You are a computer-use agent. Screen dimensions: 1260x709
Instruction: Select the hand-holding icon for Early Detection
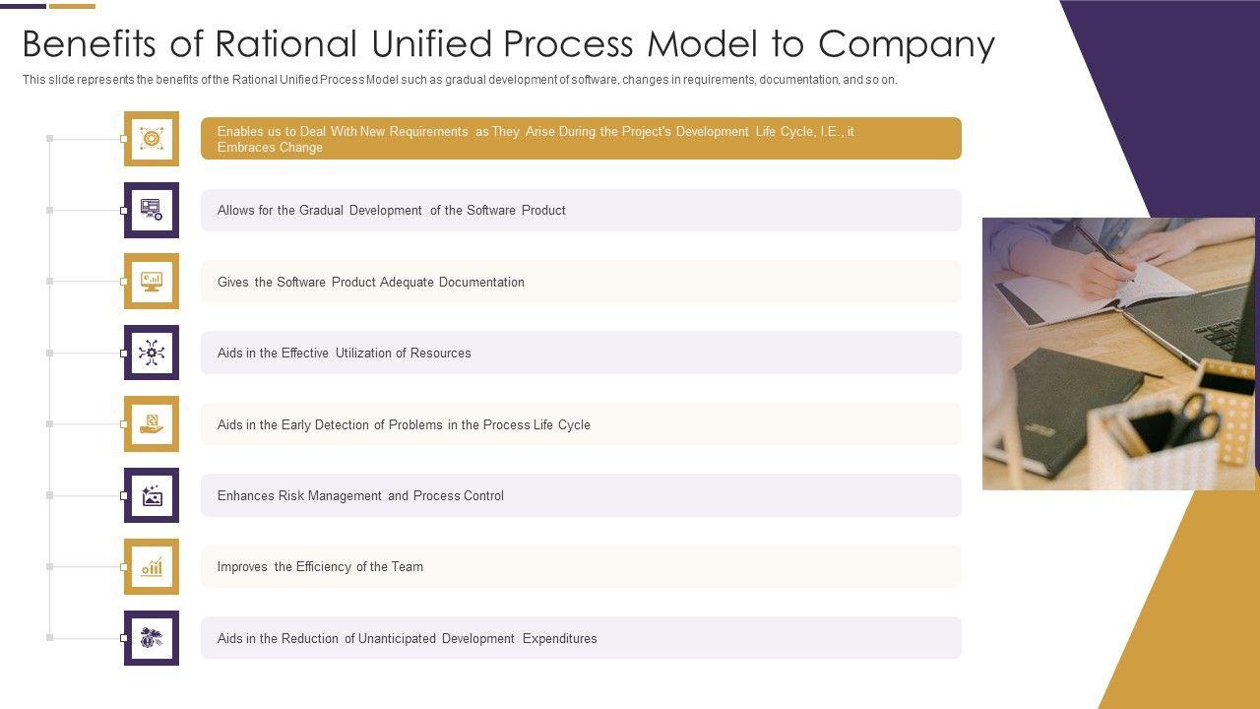(x=152, y=424)
